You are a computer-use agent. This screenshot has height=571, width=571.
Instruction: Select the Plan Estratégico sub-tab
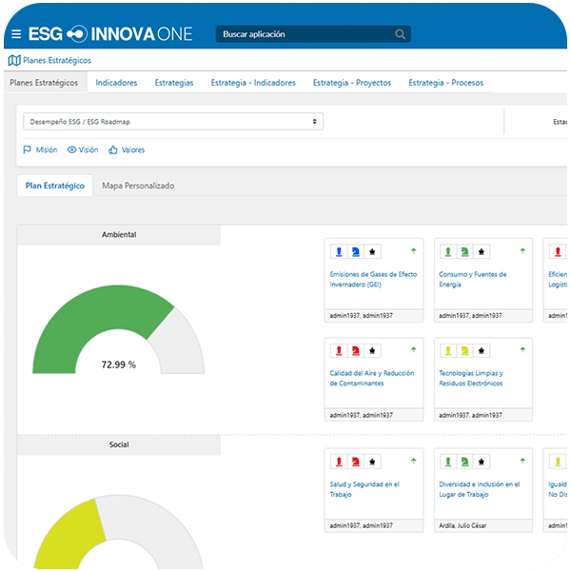(x=55, y=186)
